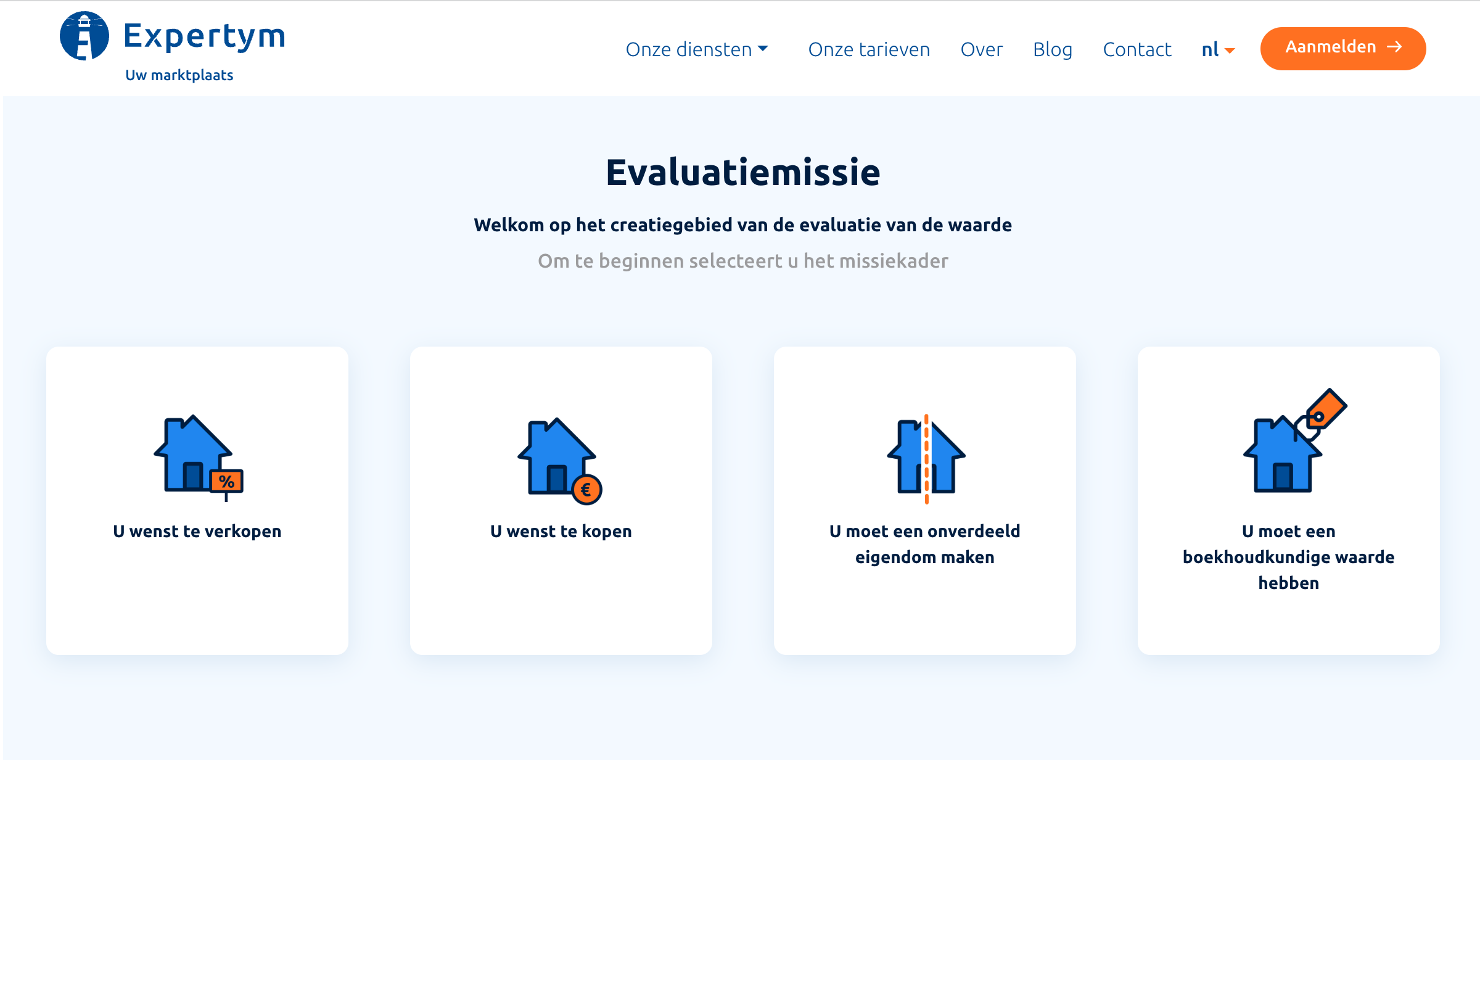The width and height of the screenshot is (1480, 988).
Task: Click the Expertym brand name text
Action: [204, 35]
